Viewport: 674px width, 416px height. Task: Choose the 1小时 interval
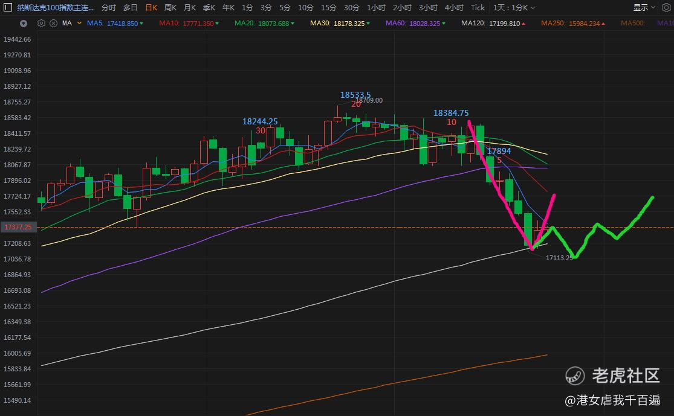tap(376, 8)
